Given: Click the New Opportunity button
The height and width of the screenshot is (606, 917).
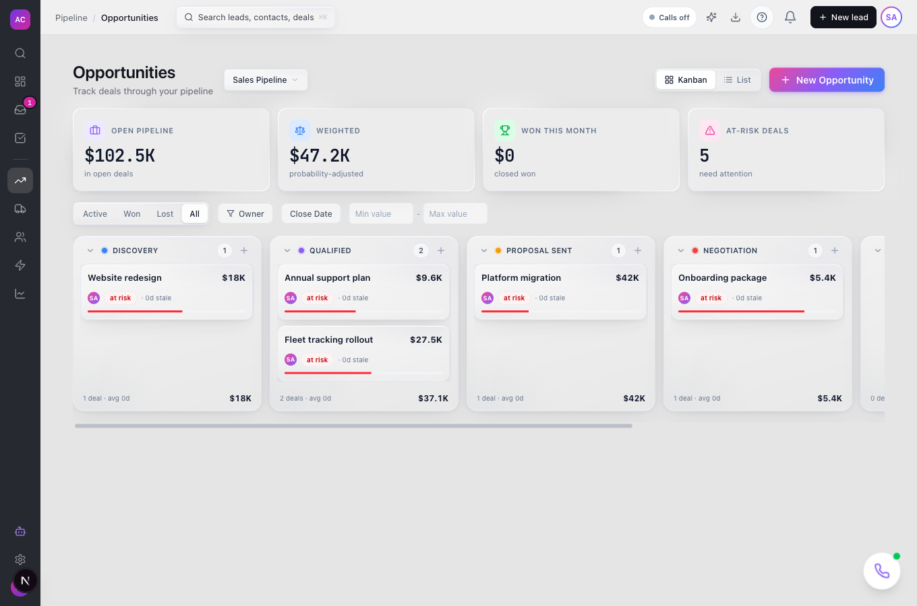Looking at the screenshot, I should pos(827,80).
